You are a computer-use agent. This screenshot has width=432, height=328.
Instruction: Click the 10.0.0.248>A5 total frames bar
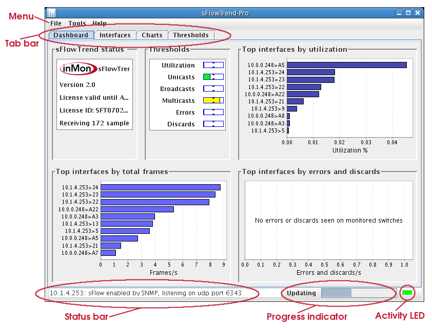120,238
